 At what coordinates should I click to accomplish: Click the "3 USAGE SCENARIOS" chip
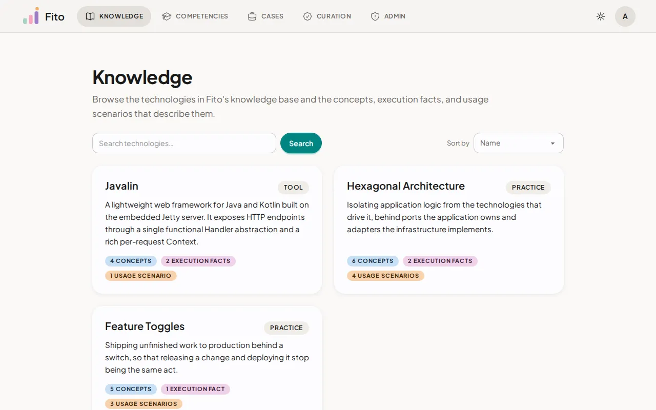tap(143, 404)
